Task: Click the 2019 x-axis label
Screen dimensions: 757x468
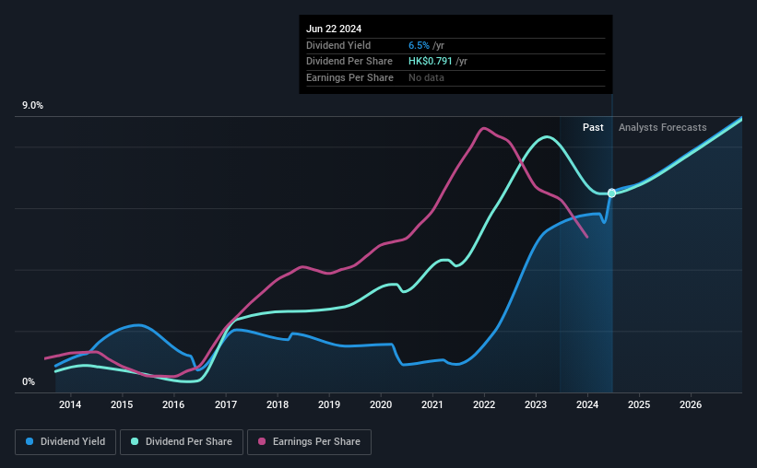Action: 329,404
